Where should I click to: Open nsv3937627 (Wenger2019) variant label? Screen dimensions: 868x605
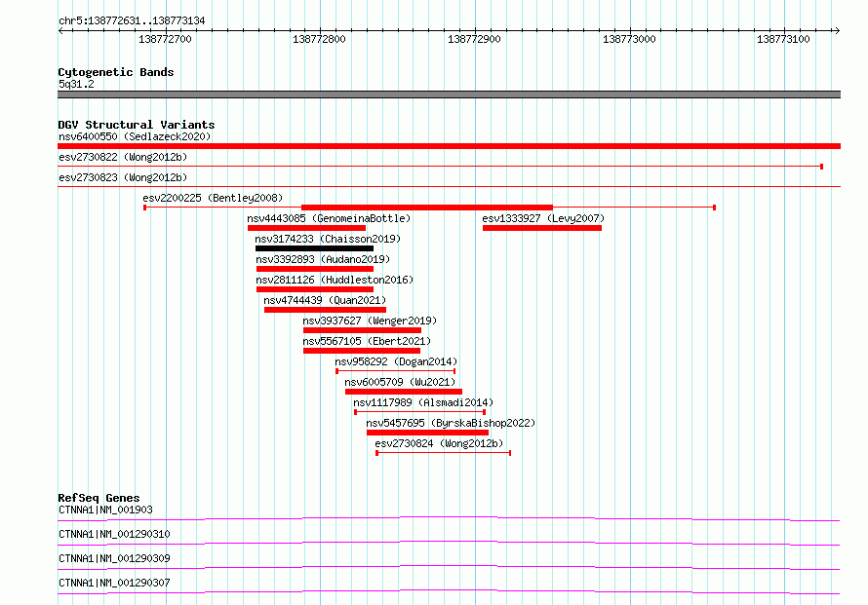(370, 321)
